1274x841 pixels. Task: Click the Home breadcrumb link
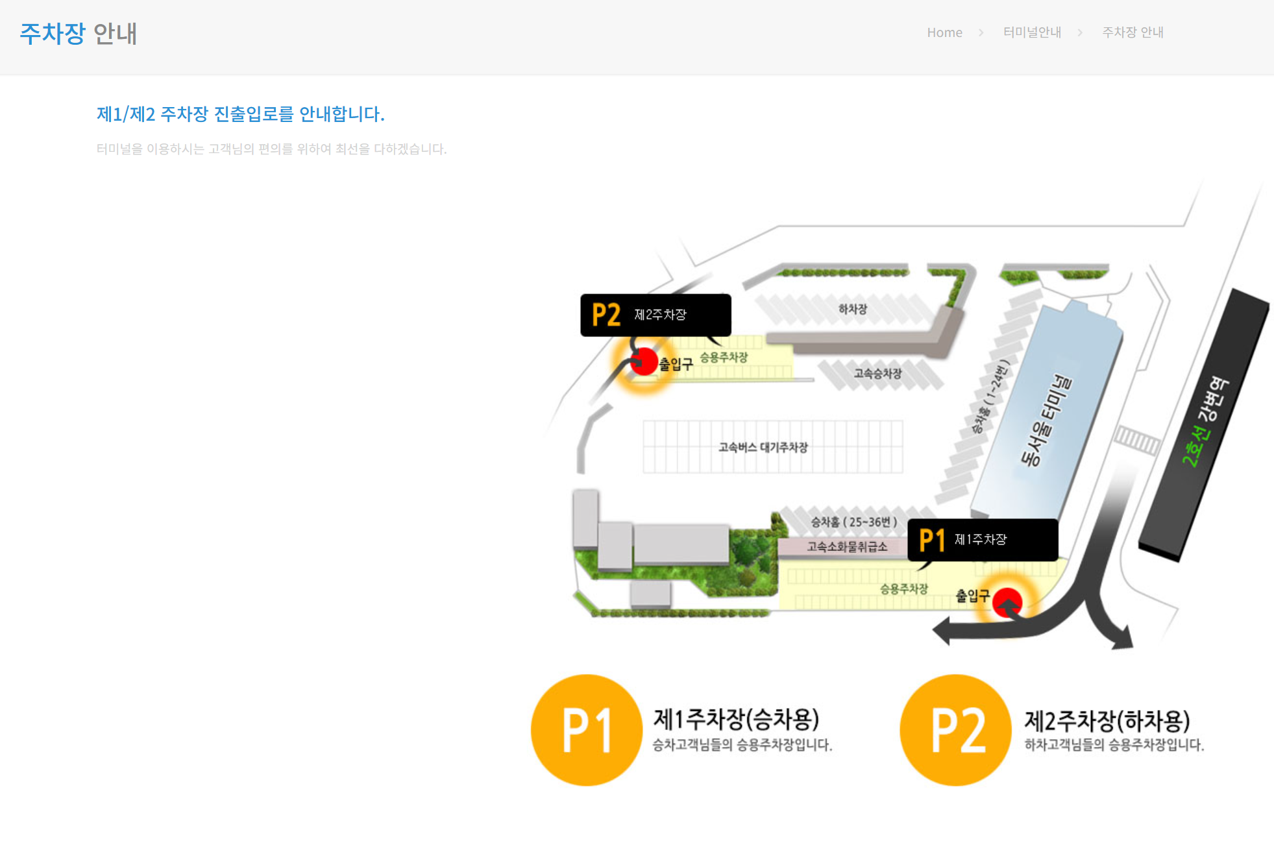coord(944,32)
